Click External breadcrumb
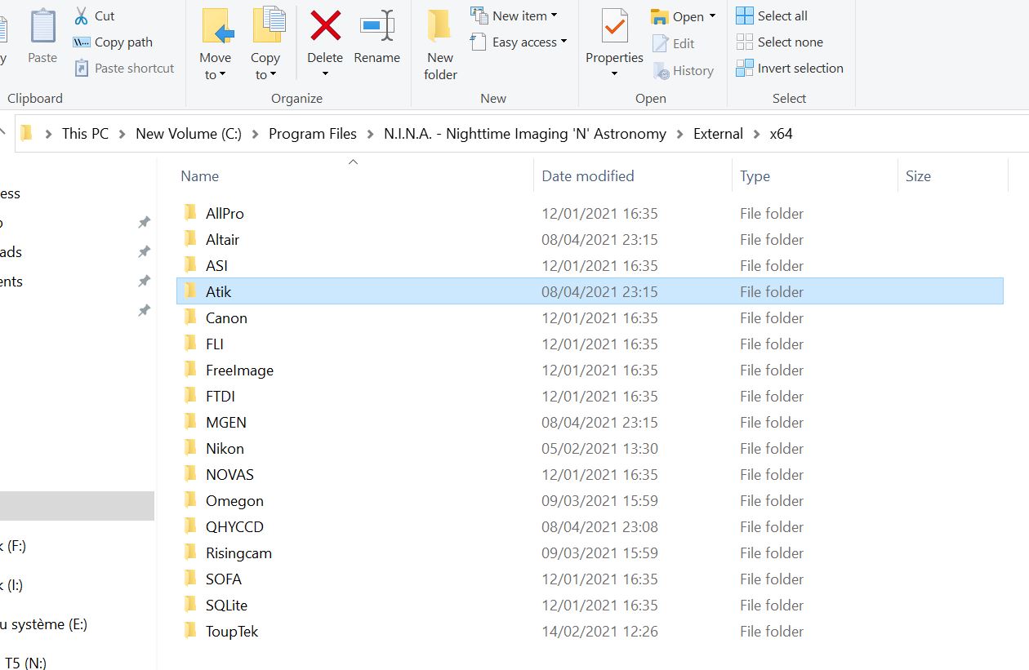Image resolution: width=1029 pixels, height=670 pixels. (718, 134)
